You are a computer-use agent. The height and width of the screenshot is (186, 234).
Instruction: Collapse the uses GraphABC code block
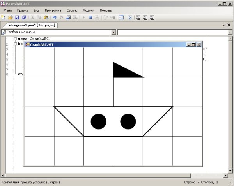coord(15,39)
